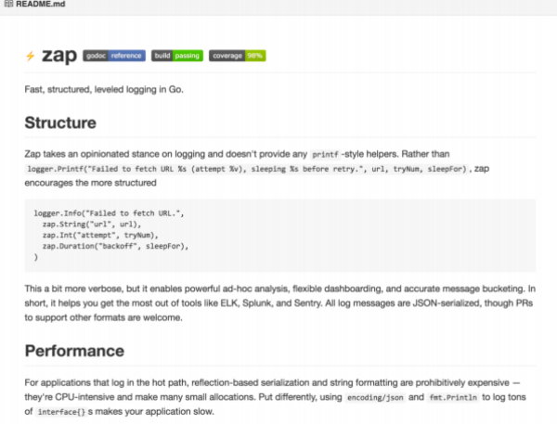This screenshot has height=424, width=557.
Task: Open the godoc reference badge
Action: tap(114, 56)
